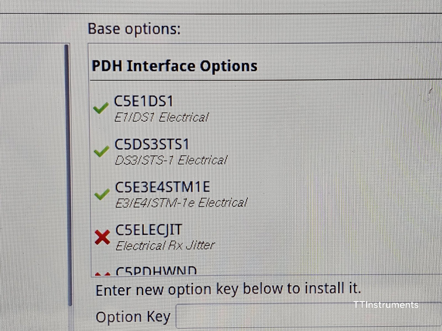Select the C5E1DS1 option name
442x331 pixels.
tap(144, 101)
